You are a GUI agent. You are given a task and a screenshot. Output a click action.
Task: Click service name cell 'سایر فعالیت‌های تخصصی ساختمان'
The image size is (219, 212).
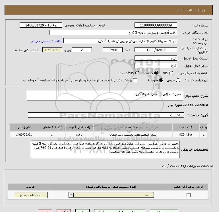tap(133, 135)
